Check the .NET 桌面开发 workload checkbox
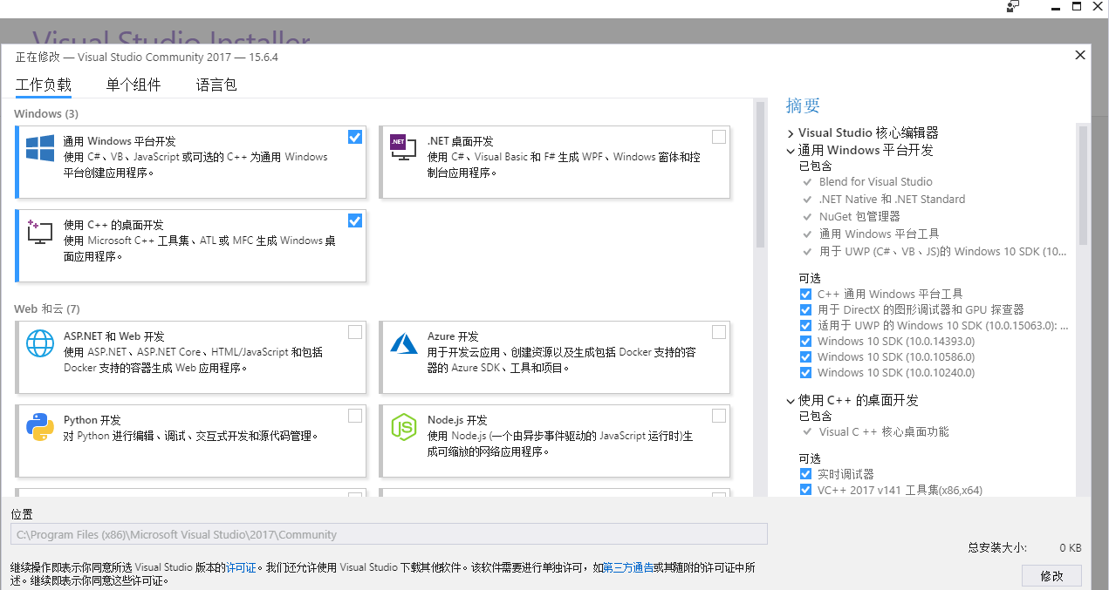Image resolution: width=1109 pixels, height=590 pixels. [x=719, y=137]
